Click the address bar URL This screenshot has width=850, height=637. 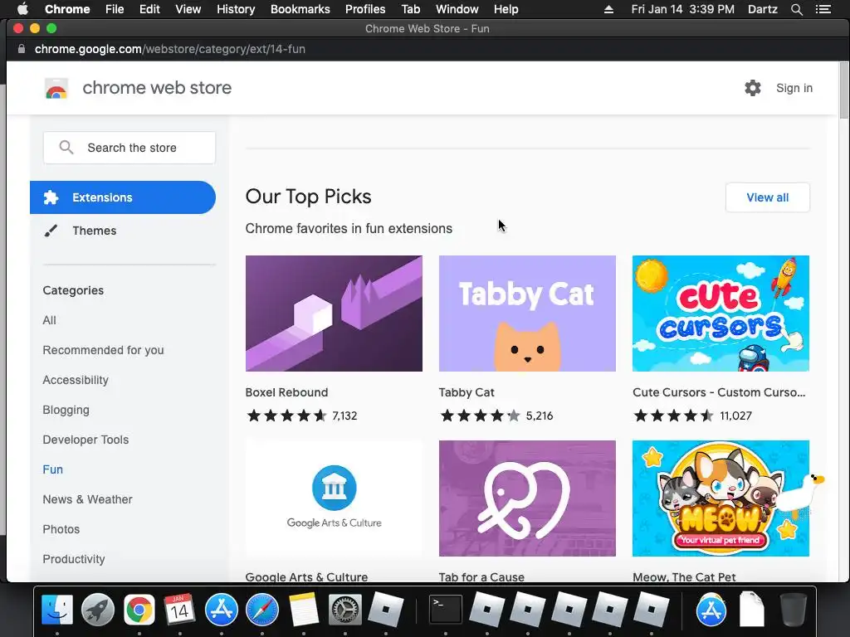(x=169, y=49)
